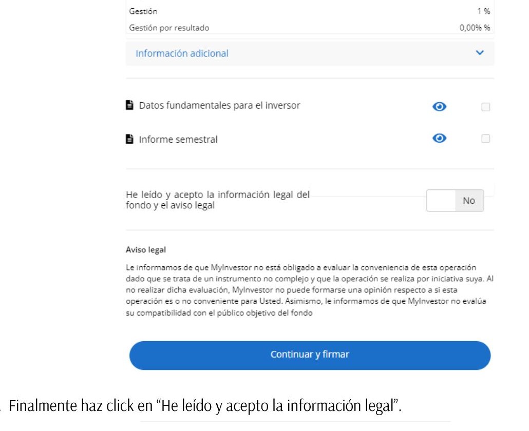The width and height of the screenshot is (529, 431).
Task: Click the document icon beside Informe semestral
Action: pos(129,139)
